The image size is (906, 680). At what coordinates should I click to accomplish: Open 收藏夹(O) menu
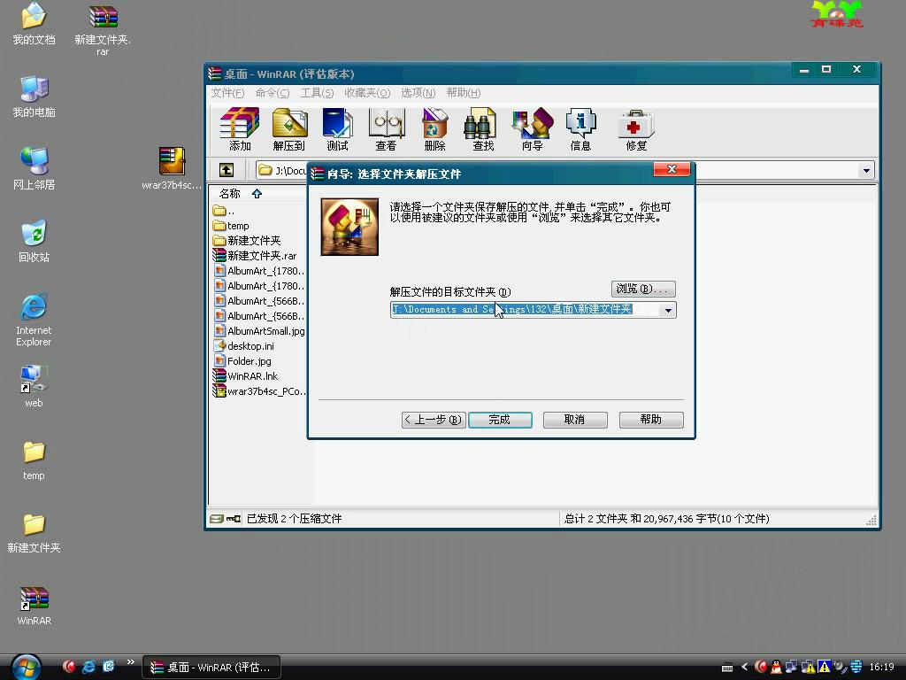(367, 93)
